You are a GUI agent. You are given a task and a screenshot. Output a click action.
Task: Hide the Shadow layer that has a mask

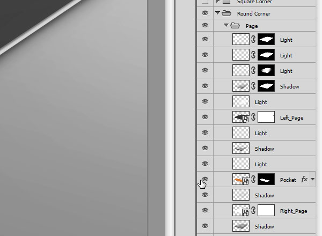coord(205,86)
